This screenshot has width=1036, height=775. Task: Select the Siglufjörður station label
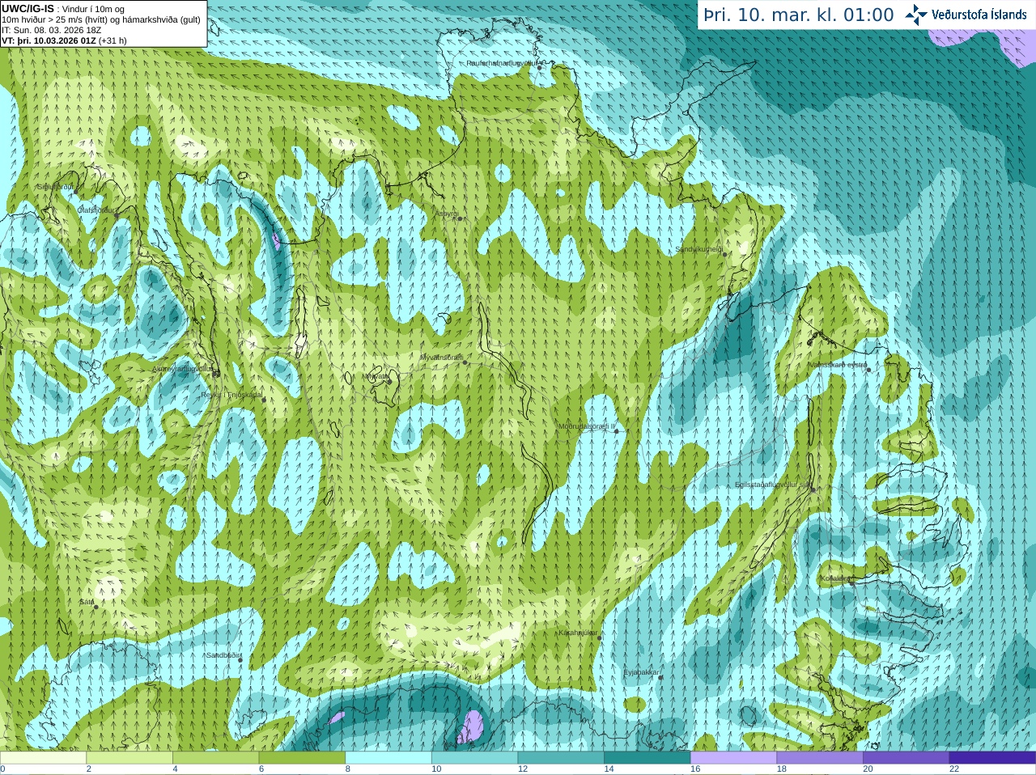tap(55, 186)
